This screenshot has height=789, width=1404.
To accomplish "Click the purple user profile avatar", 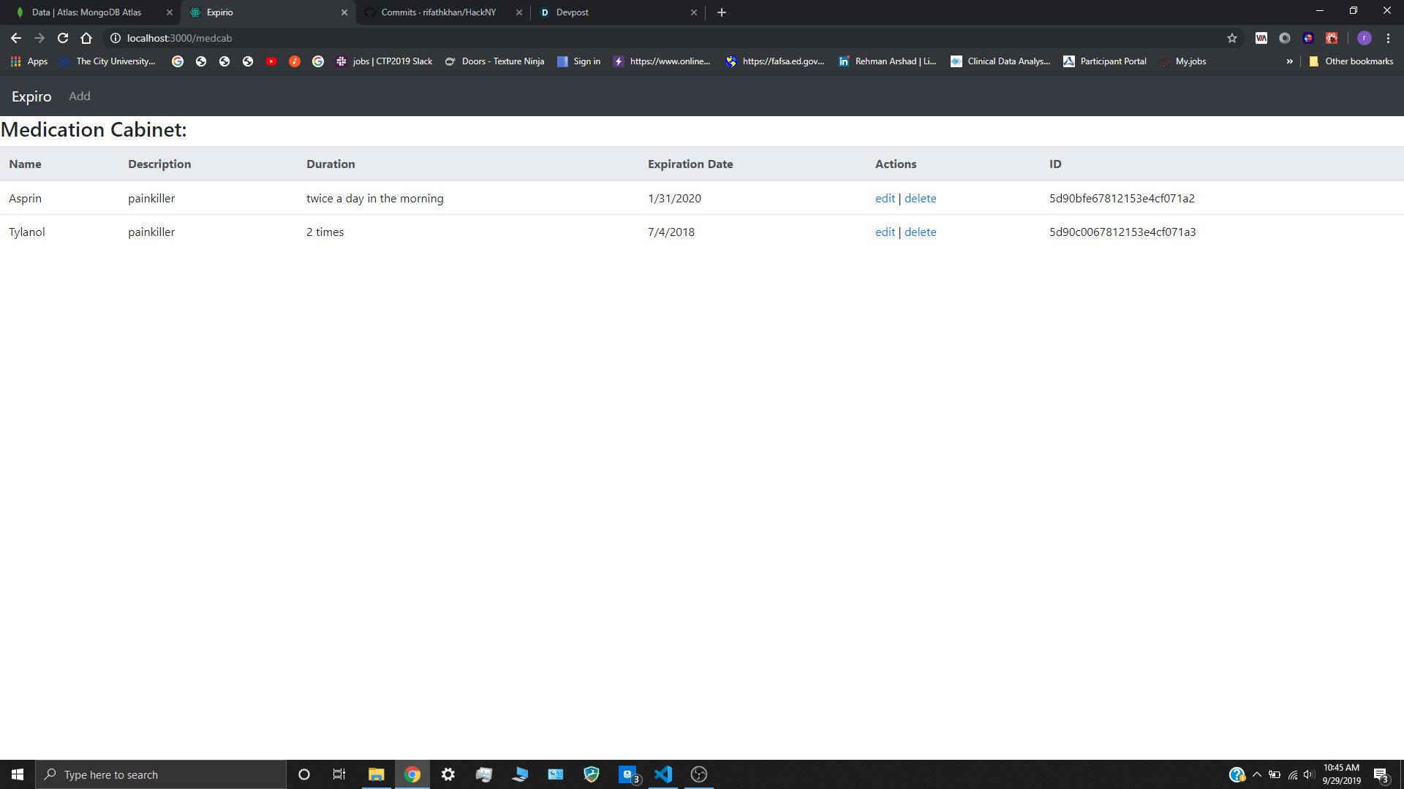I will (1364, 38).
